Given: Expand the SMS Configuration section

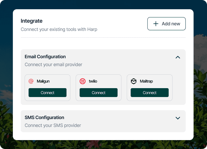Looking at the screenshot, I should (178, 118).
